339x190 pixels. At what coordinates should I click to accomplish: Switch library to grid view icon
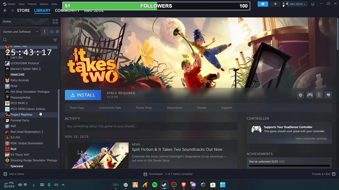(x=55, y=21)
